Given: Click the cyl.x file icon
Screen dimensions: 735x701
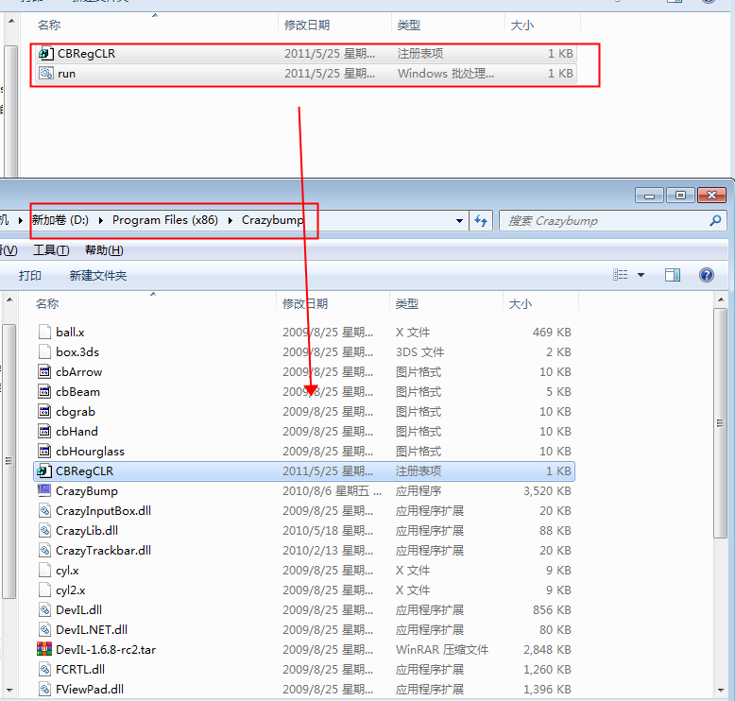Looking at the screenshot, I should (44, 571).
